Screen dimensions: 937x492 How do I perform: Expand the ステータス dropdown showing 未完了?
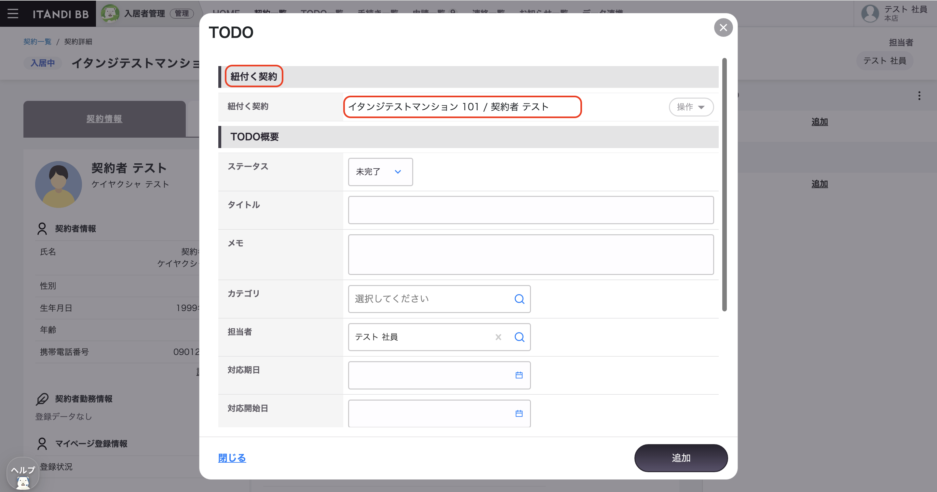tap(380, 172)
